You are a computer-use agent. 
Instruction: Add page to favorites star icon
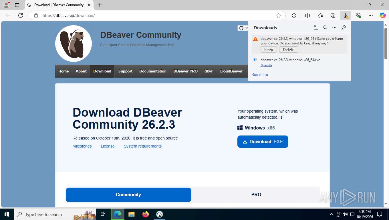(x=279, y=15)
